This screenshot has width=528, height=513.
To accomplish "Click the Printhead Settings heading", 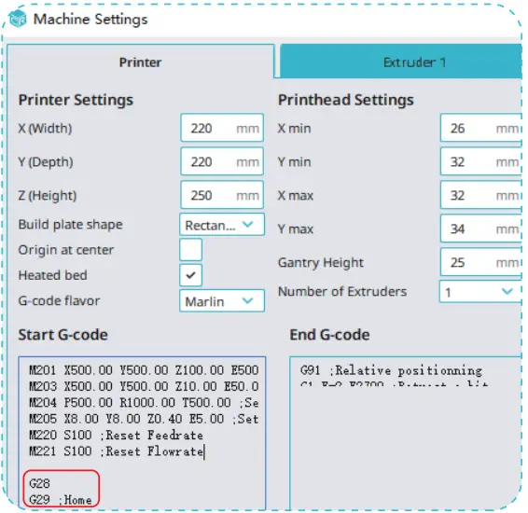I will [346, 100].
